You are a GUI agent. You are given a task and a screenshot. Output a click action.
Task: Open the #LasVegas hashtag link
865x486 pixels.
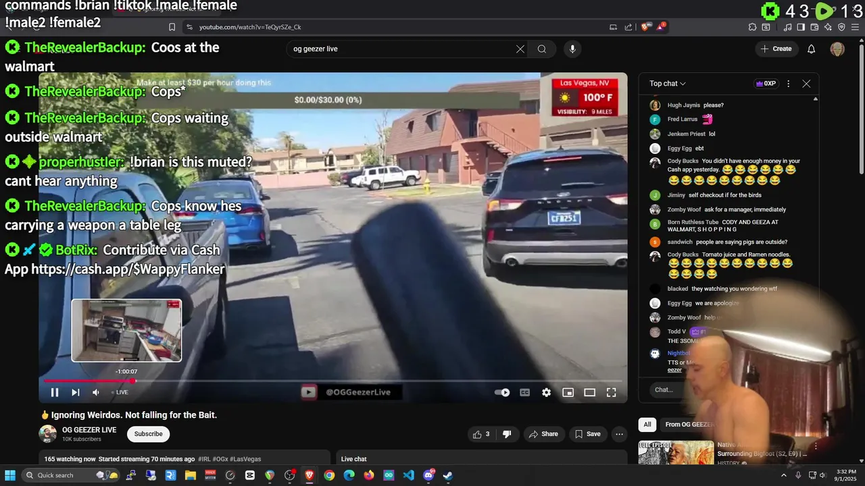245,459
